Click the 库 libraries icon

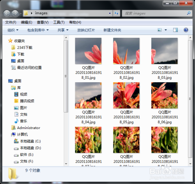point(13,88)
